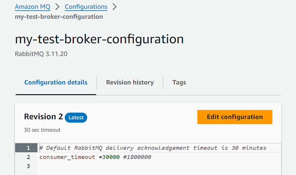Click the my-test-broker-configuration page title
This screenshot has width=296, height=175.
[x=99, y=39]
